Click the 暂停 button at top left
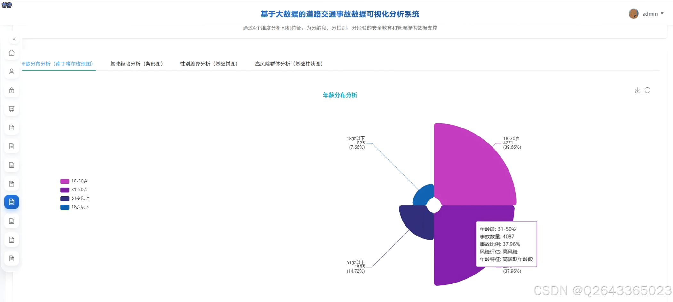The height and width of the screenshot is (302, 673). (6, 5)
